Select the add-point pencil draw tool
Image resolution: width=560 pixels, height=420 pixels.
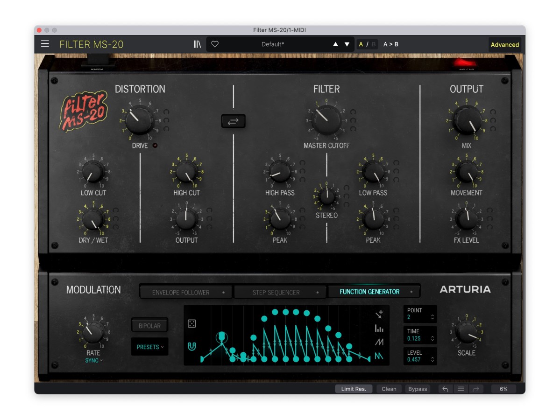coord(379,314)
